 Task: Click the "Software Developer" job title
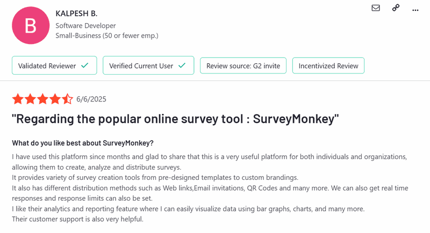(x=85, y=25)
